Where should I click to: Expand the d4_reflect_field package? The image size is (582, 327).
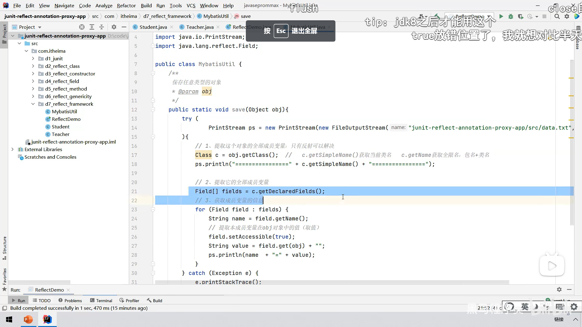tap(33, 81)
